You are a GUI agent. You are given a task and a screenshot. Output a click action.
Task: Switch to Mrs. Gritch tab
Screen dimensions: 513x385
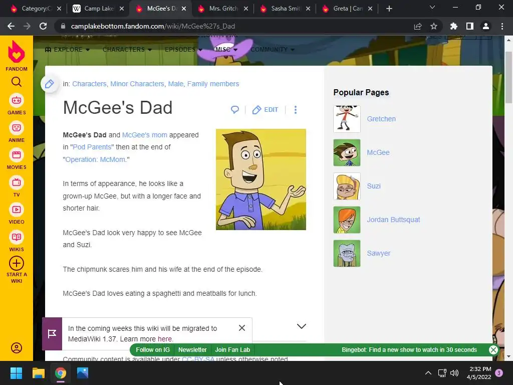click(223, 9)
